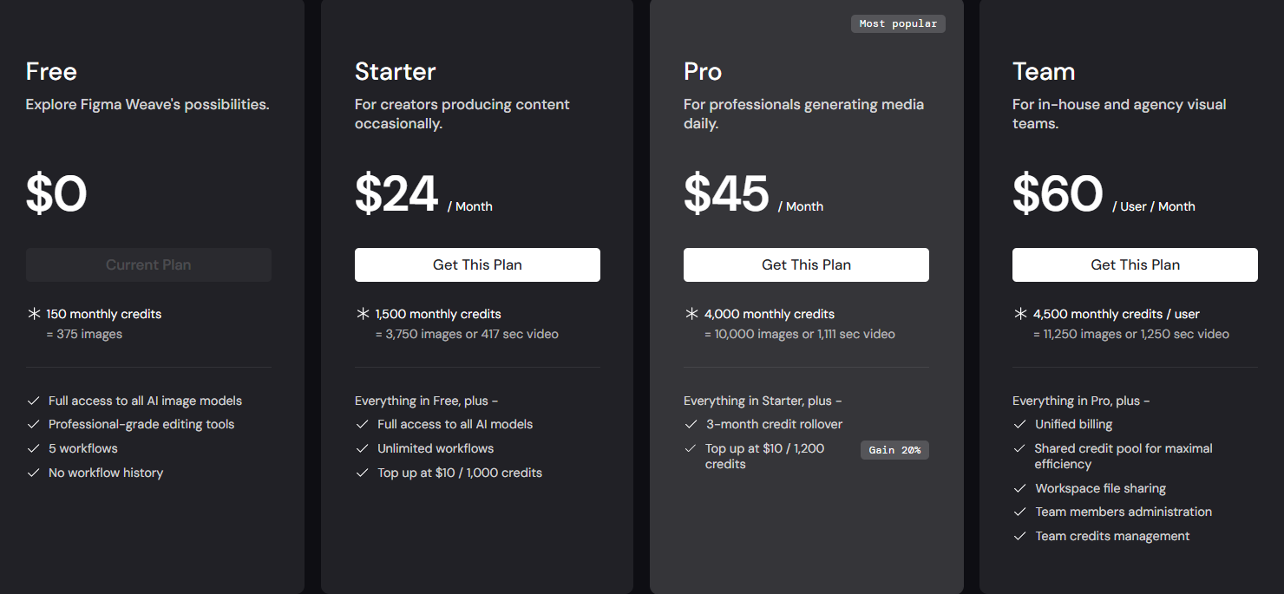Click the credits asterisk icon in Pro plan

tap(691, 314)
